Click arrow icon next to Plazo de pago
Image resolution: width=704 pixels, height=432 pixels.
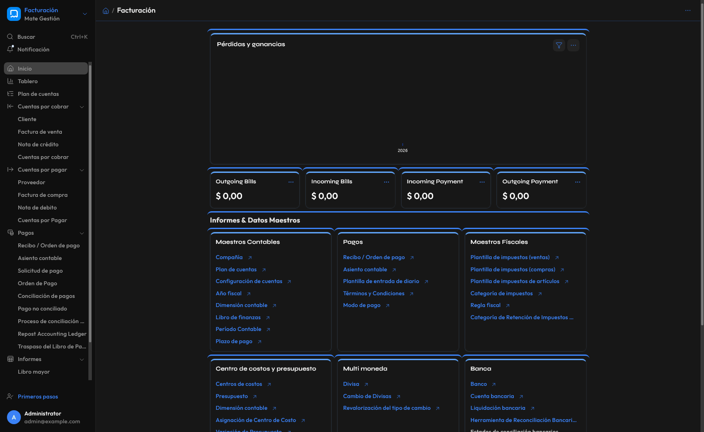click(259, 342)
